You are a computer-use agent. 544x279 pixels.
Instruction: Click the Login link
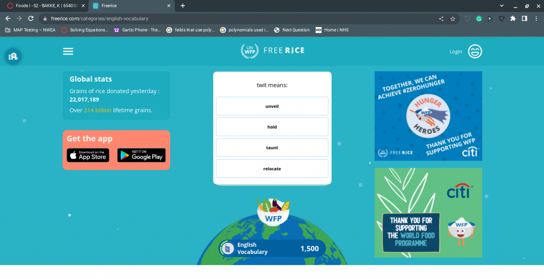[456, 52]
